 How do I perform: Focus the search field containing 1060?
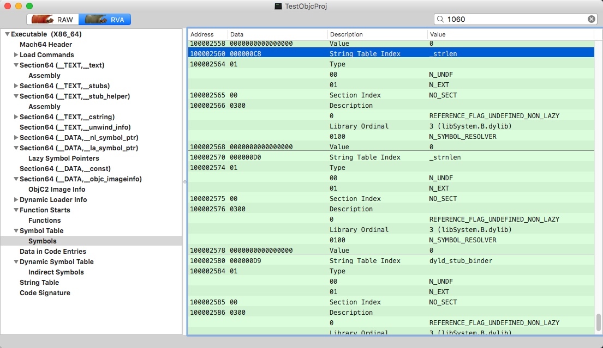point(515,19)
